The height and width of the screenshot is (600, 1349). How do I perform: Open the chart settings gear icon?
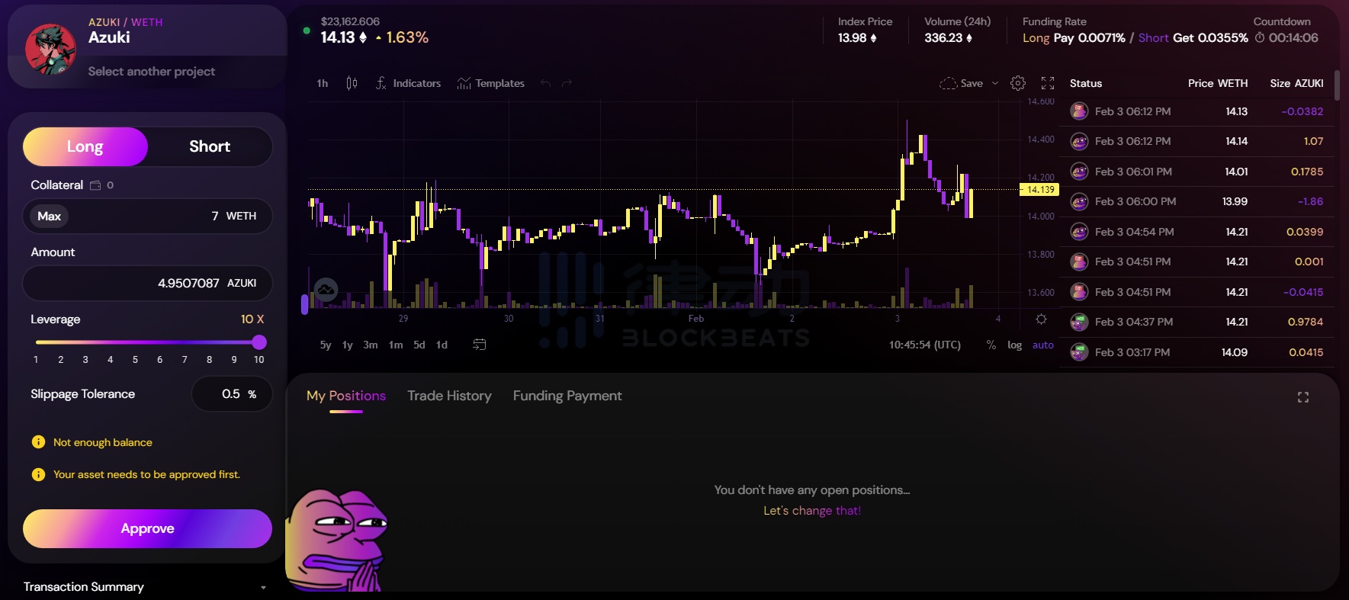point(1018,83)
